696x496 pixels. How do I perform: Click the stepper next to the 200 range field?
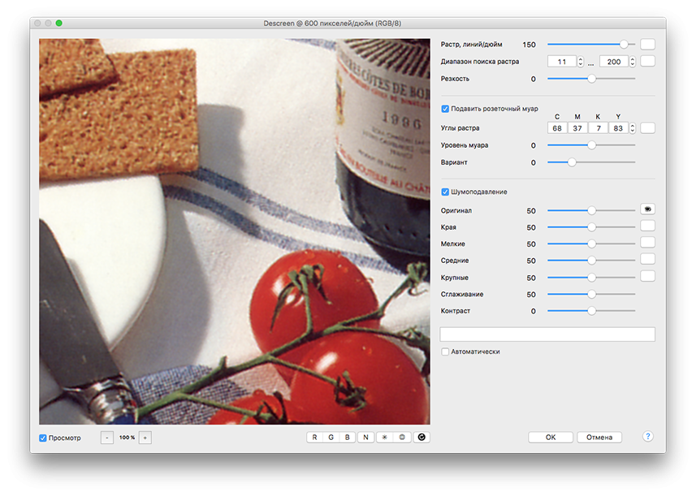coord(633,62)
